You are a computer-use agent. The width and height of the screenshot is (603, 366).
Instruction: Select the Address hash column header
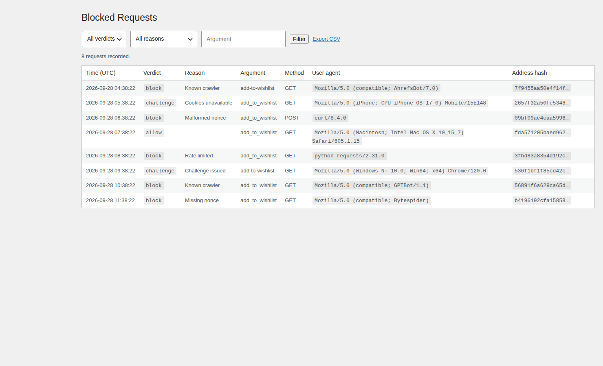[529, 73]
